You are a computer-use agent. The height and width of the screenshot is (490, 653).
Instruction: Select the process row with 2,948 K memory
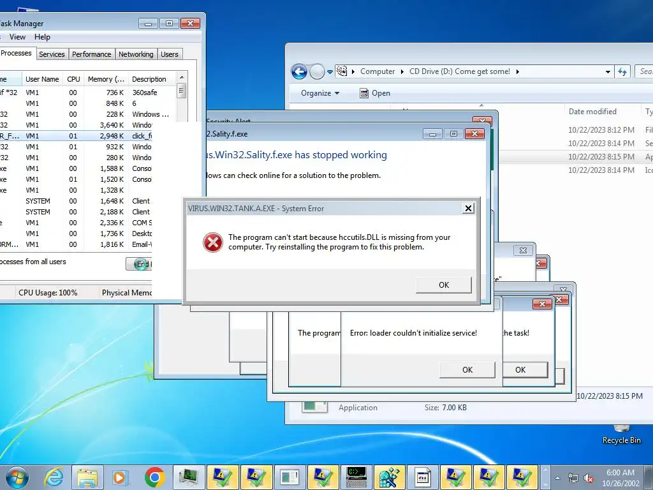(x=76, y=136)
